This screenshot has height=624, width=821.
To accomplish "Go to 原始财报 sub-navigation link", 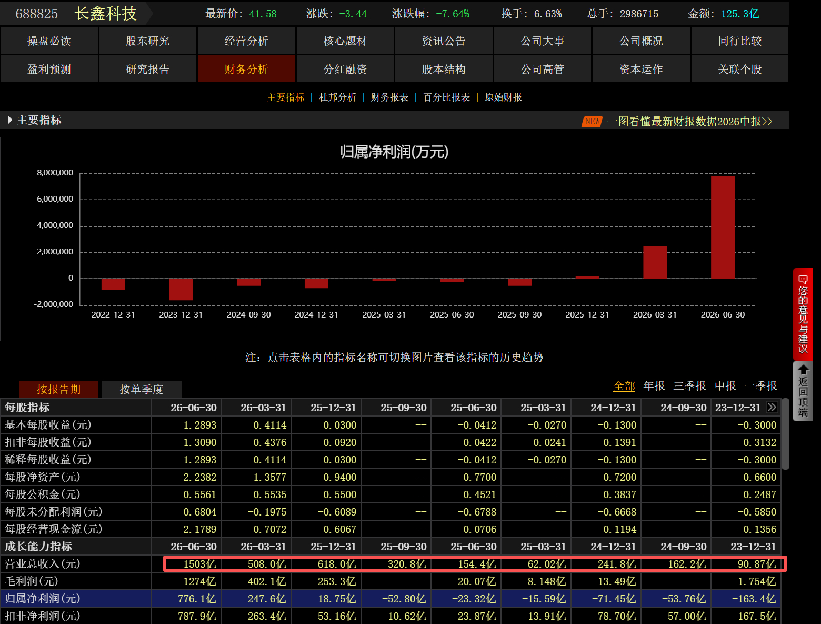I will point(504,97).
